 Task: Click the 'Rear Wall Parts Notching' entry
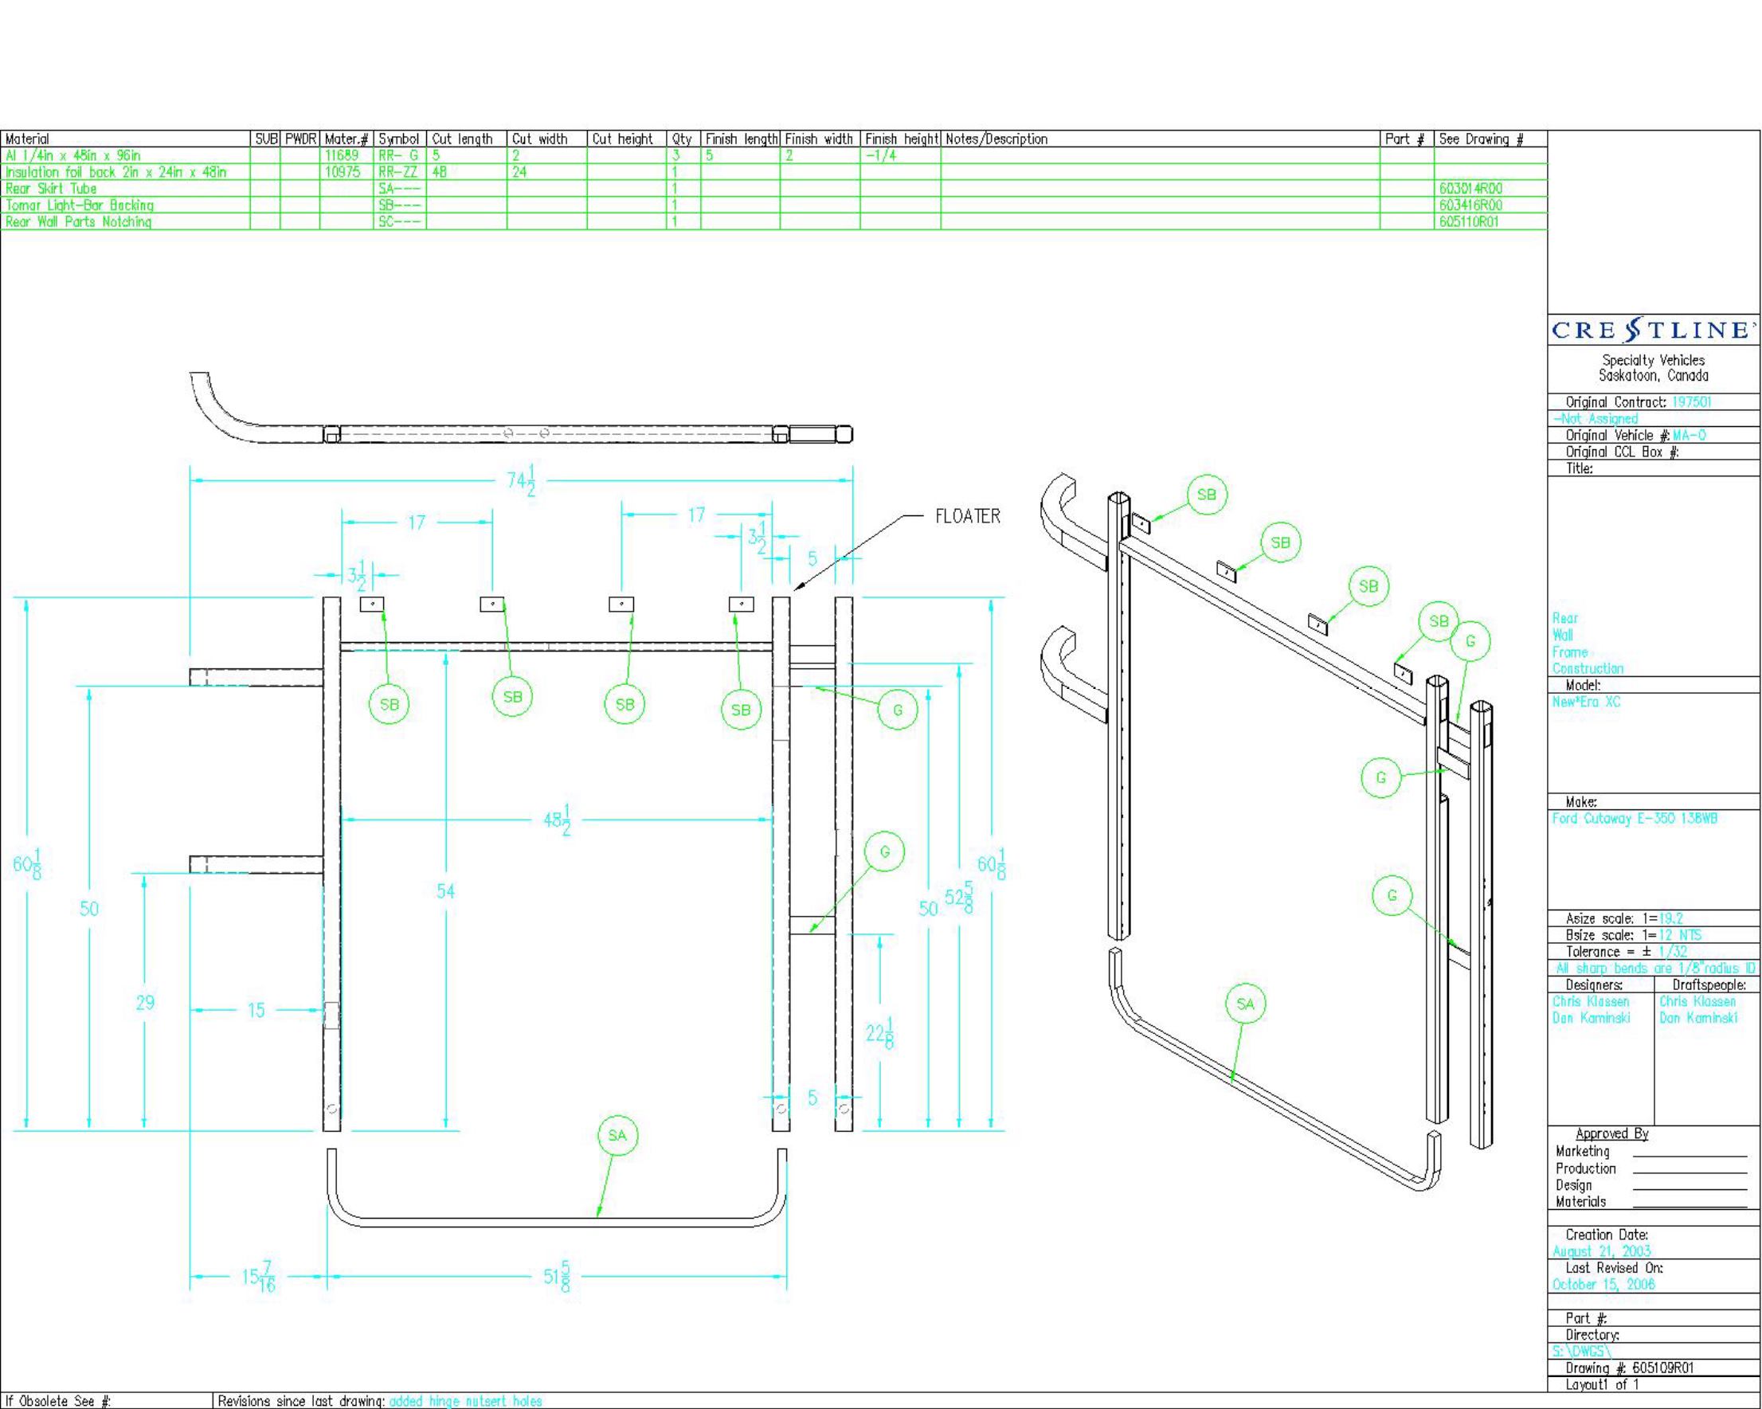point(78,221)
